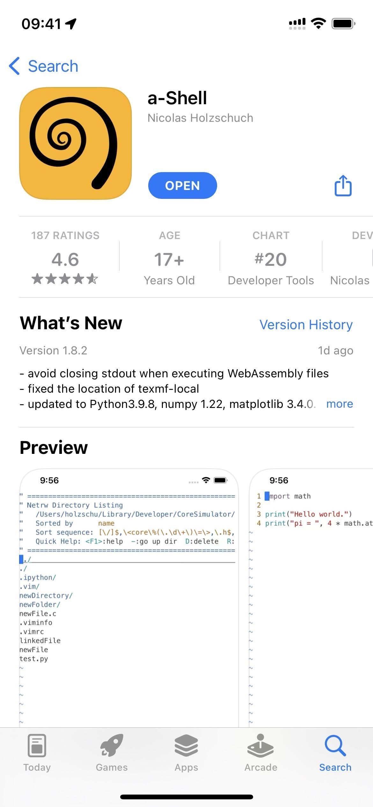Tap the battery status icon

pos(343,24)
